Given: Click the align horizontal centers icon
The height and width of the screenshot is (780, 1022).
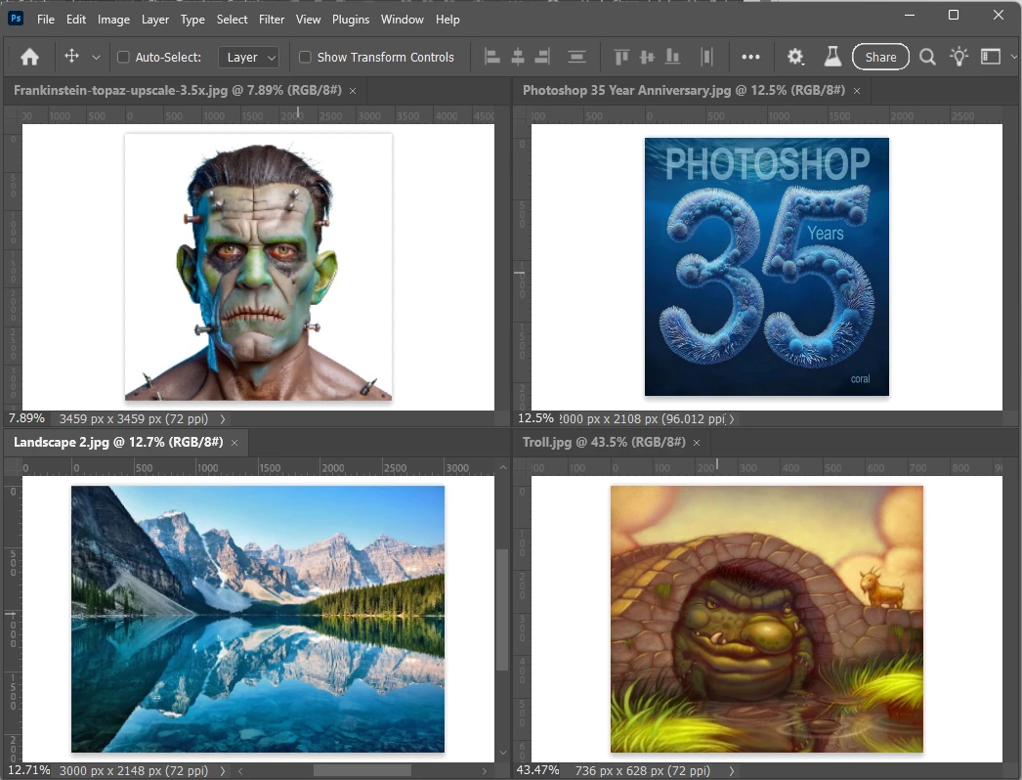Looking at the screenshot, I should click(518, 58).
